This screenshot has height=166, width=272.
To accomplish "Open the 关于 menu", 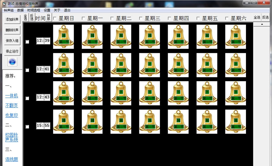I will (x=57, y=10).
